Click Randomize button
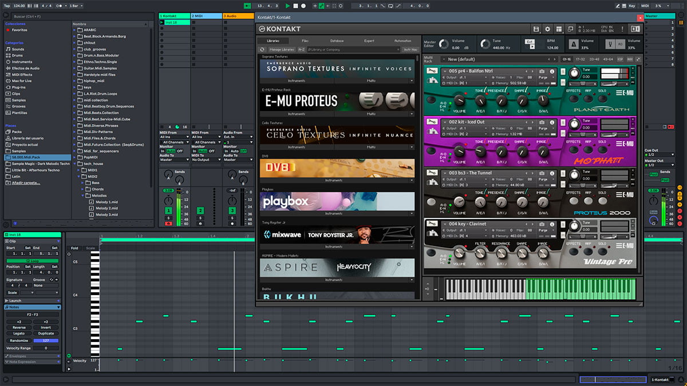Screen dimensions: 687x386 [x=19, y=340]
